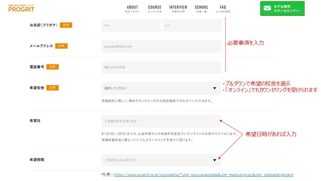This screenshot has width=321, height=181.
Task: Click the 必須 badge beside 希望校舎
Action: [x=52, y=88]
